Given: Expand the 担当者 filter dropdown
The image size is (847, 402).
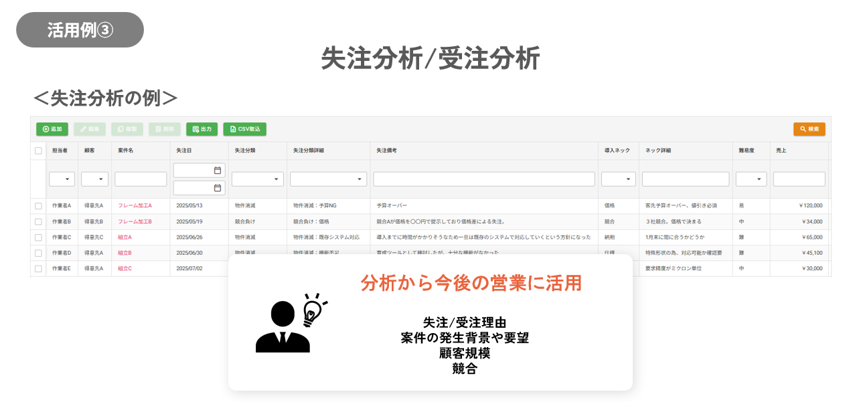Looking at the screenshot, I should pyautogui.click(x=62, y=179).
